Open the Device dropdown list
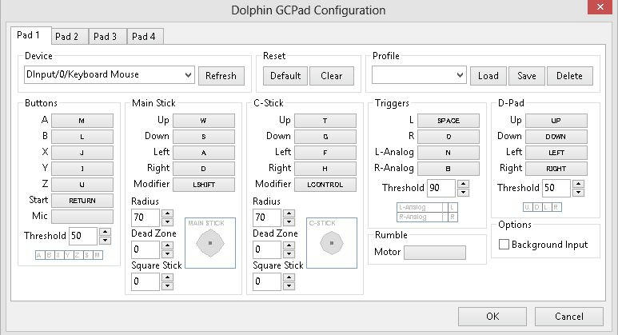Screen dimensions: 618x335 coord(110,75)
